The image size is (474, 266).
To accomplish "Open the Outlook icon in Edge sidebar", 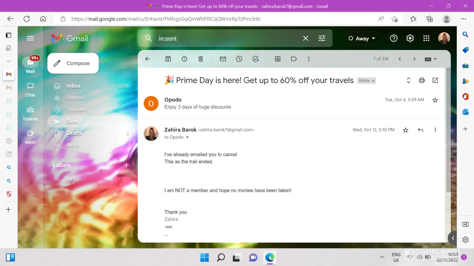I will pos(465,112).
